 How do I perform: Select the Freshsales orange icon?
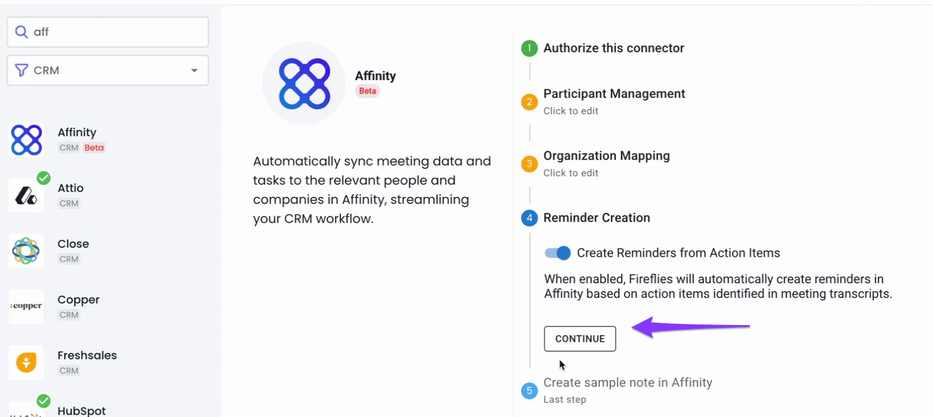(26, 363)
